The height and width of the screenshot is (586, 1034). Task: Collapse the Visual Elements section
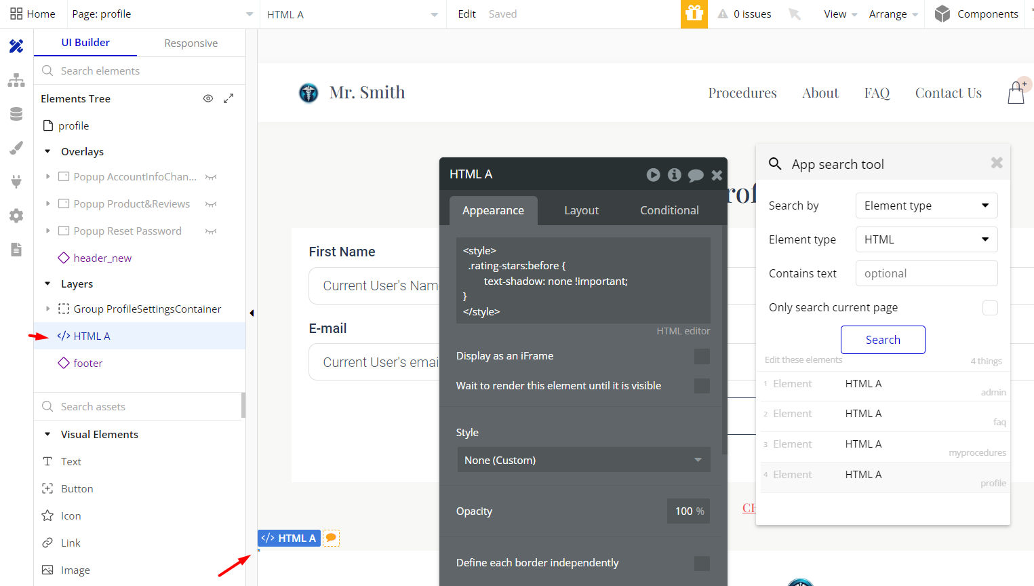coord(47,434)
